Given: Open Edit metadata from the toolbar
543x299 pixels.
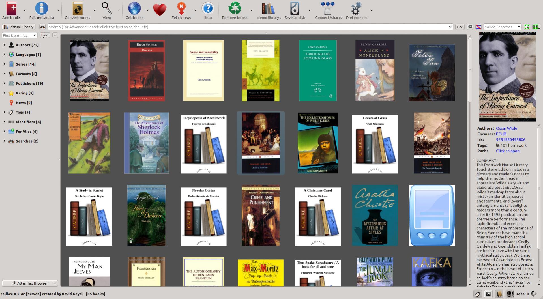Looking at the screenshot, I should (x=41, y=8).
